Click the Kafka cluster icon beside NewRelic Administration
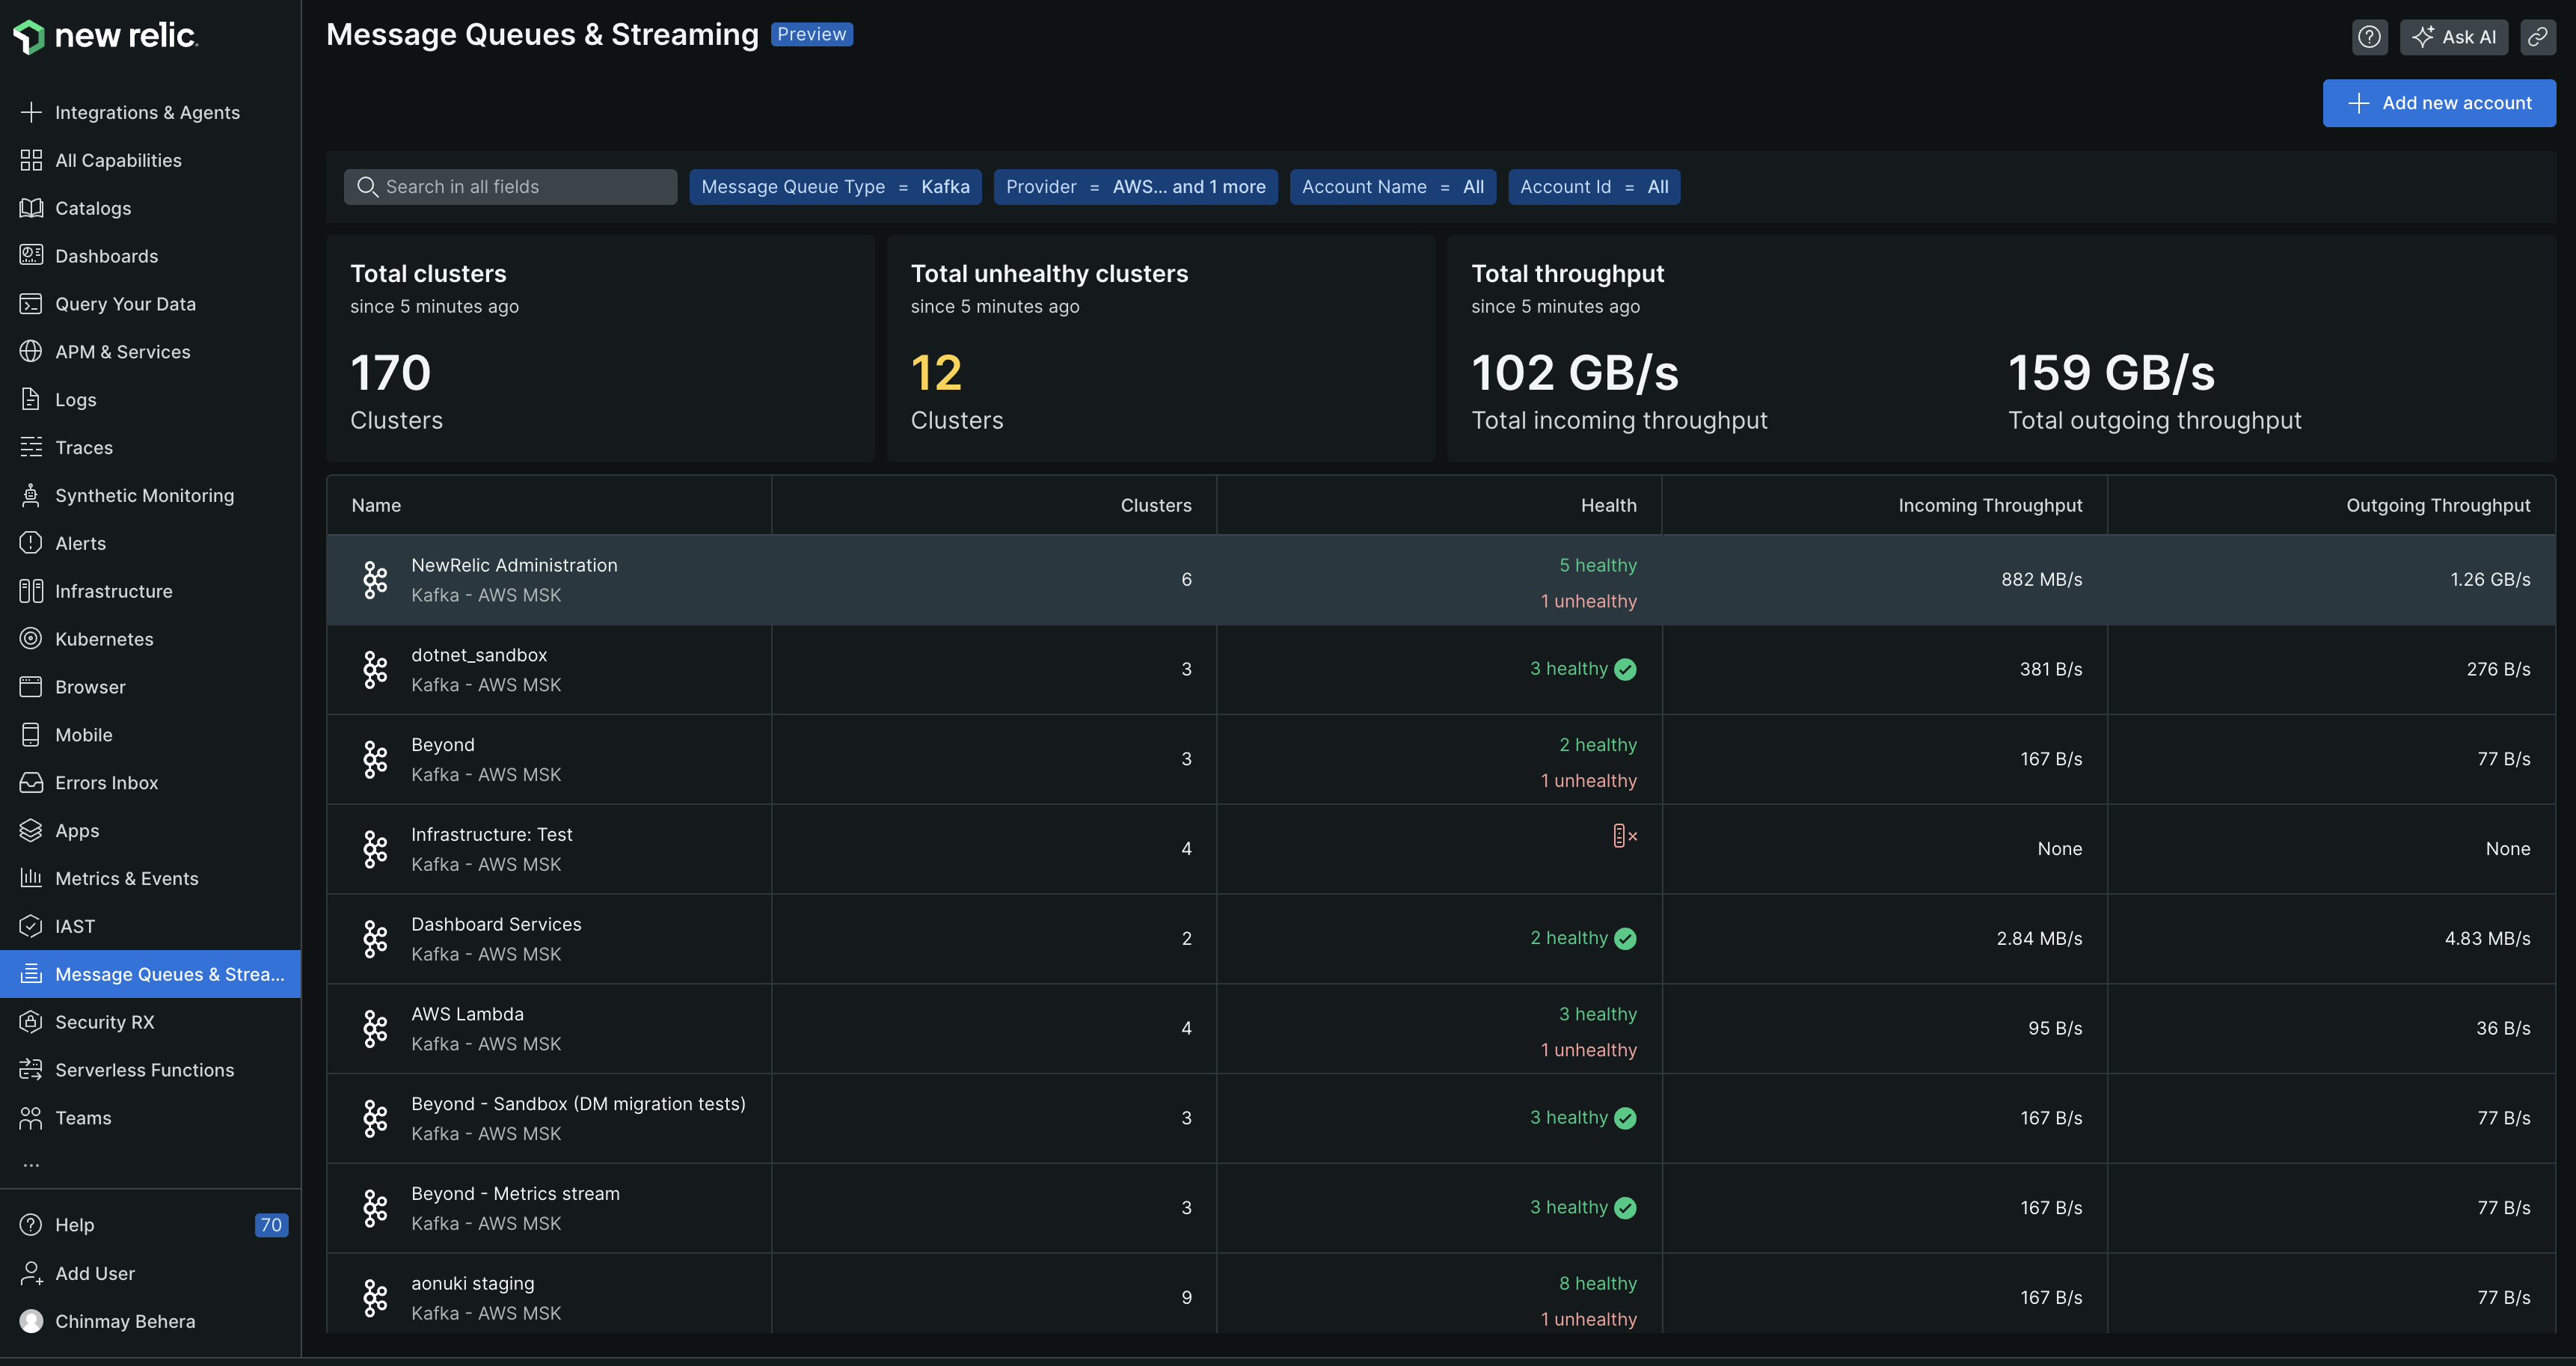Image resolution: width=2576 pixels, height=1366 pixels. 375,580
